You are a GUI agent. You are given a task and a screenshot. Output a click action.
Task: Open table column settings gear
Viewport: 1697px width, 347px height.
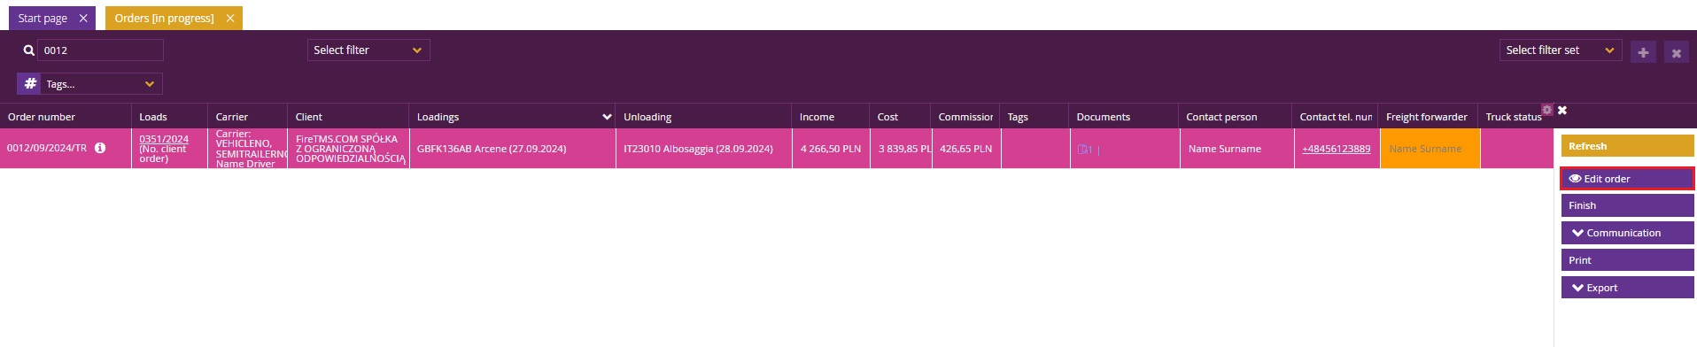click(1547, 110)
